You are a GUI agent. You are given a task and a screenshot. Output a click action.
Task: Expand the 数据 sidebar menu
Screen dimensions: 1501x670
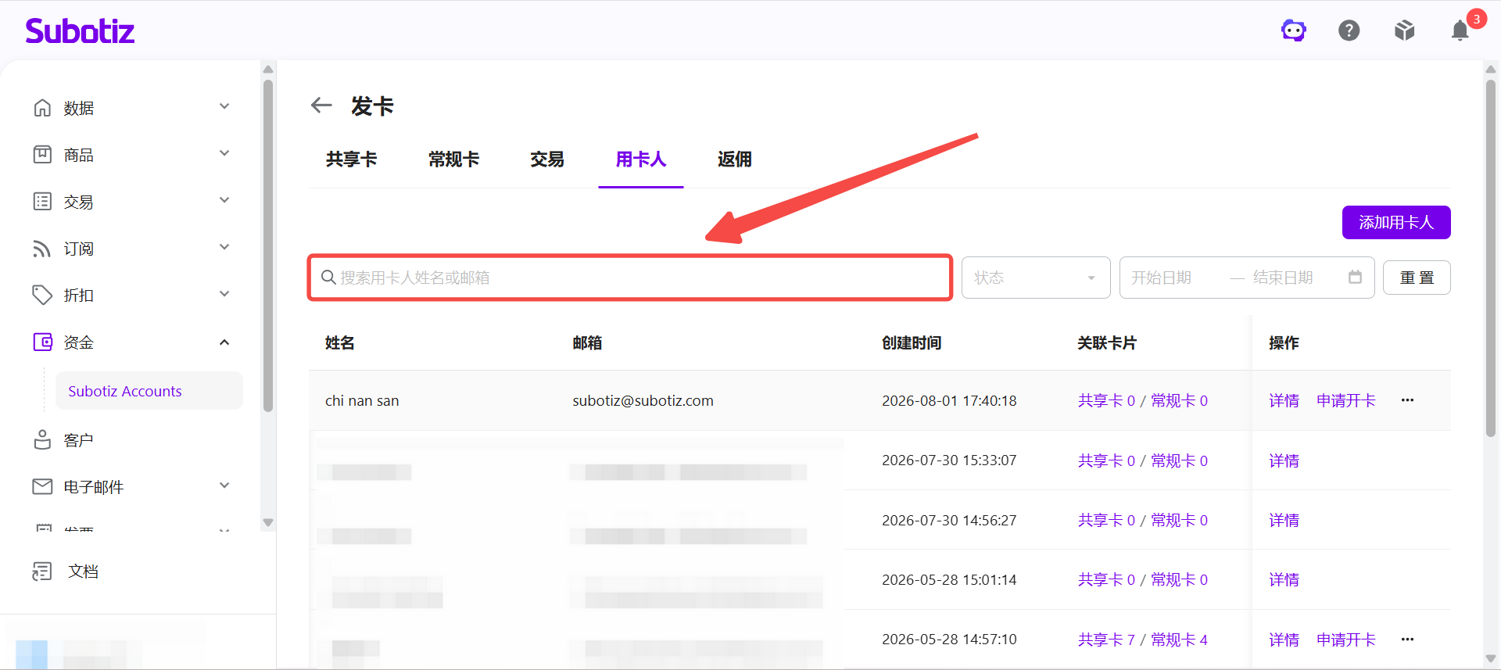tap(224, 106)
